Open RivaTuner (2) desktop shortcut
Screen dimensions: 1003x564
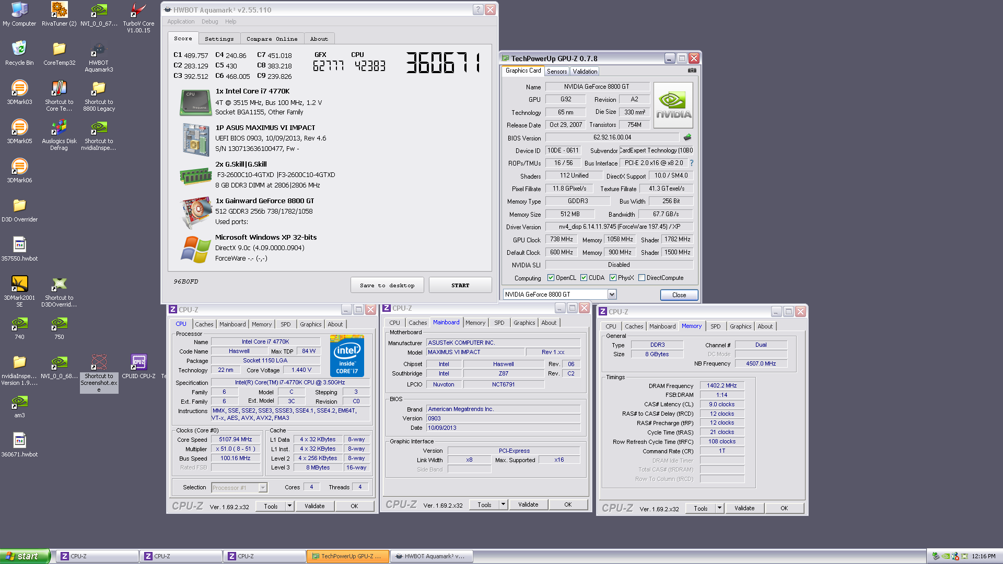click(x=59, y=14)
